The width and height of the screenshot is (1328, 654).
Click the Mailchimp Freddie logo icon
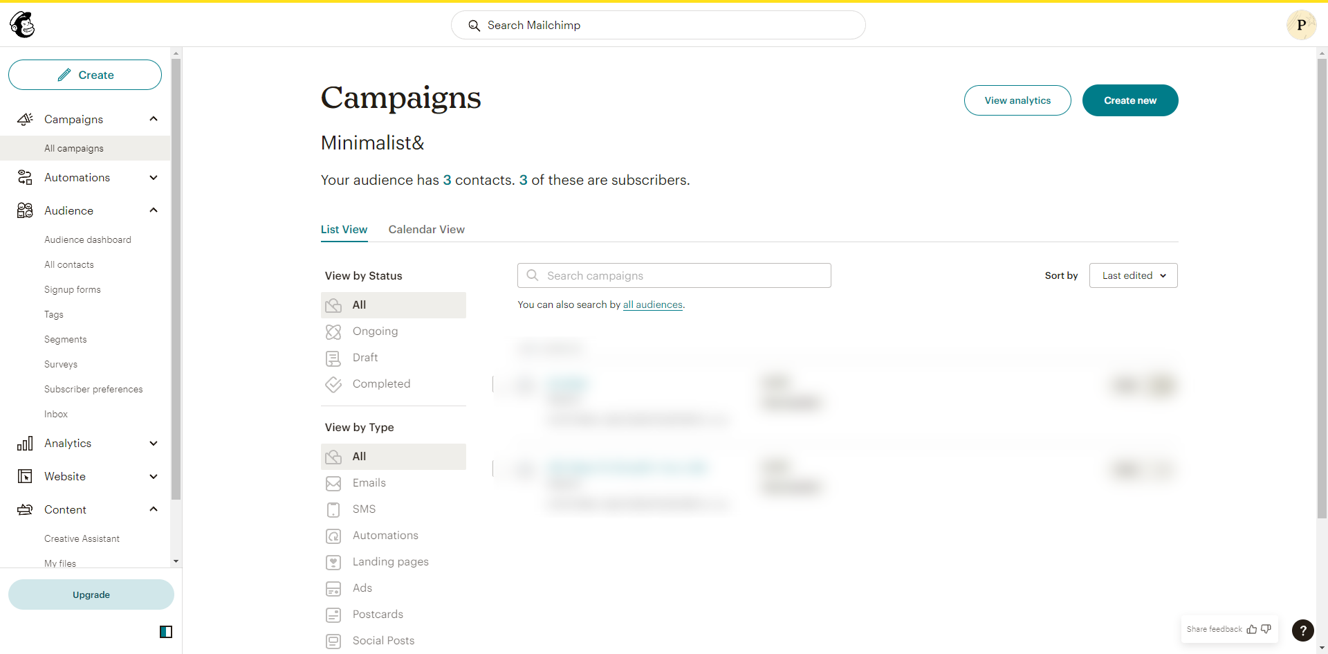(x=22, y=25)
